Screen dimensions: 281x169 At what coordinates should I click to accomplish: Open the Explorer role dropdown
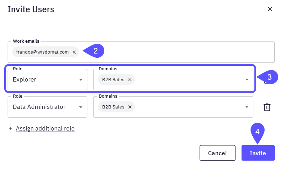[81, 79]
